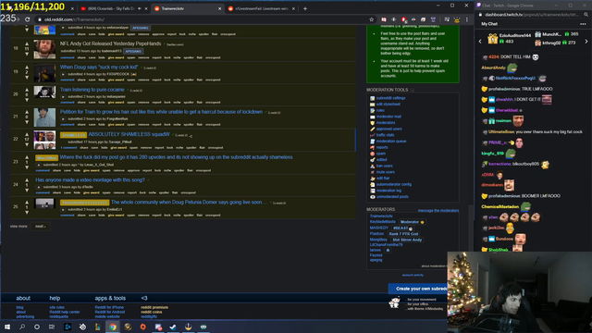Go to next page of posts
The image size is (592, 333).
click(x=40, y=226)
